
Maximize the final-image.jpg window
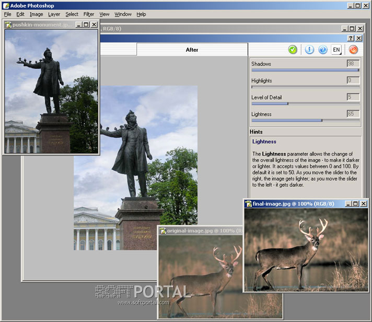point(355,204)
